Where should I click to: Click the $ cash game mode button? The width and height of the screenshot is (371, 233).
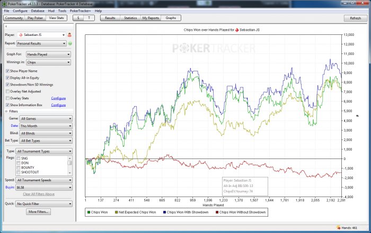[x=78, y=18]
